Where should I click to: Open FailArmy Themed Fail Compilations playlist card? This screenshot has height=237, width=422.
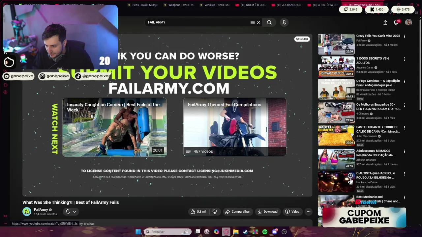coord(235,127)
